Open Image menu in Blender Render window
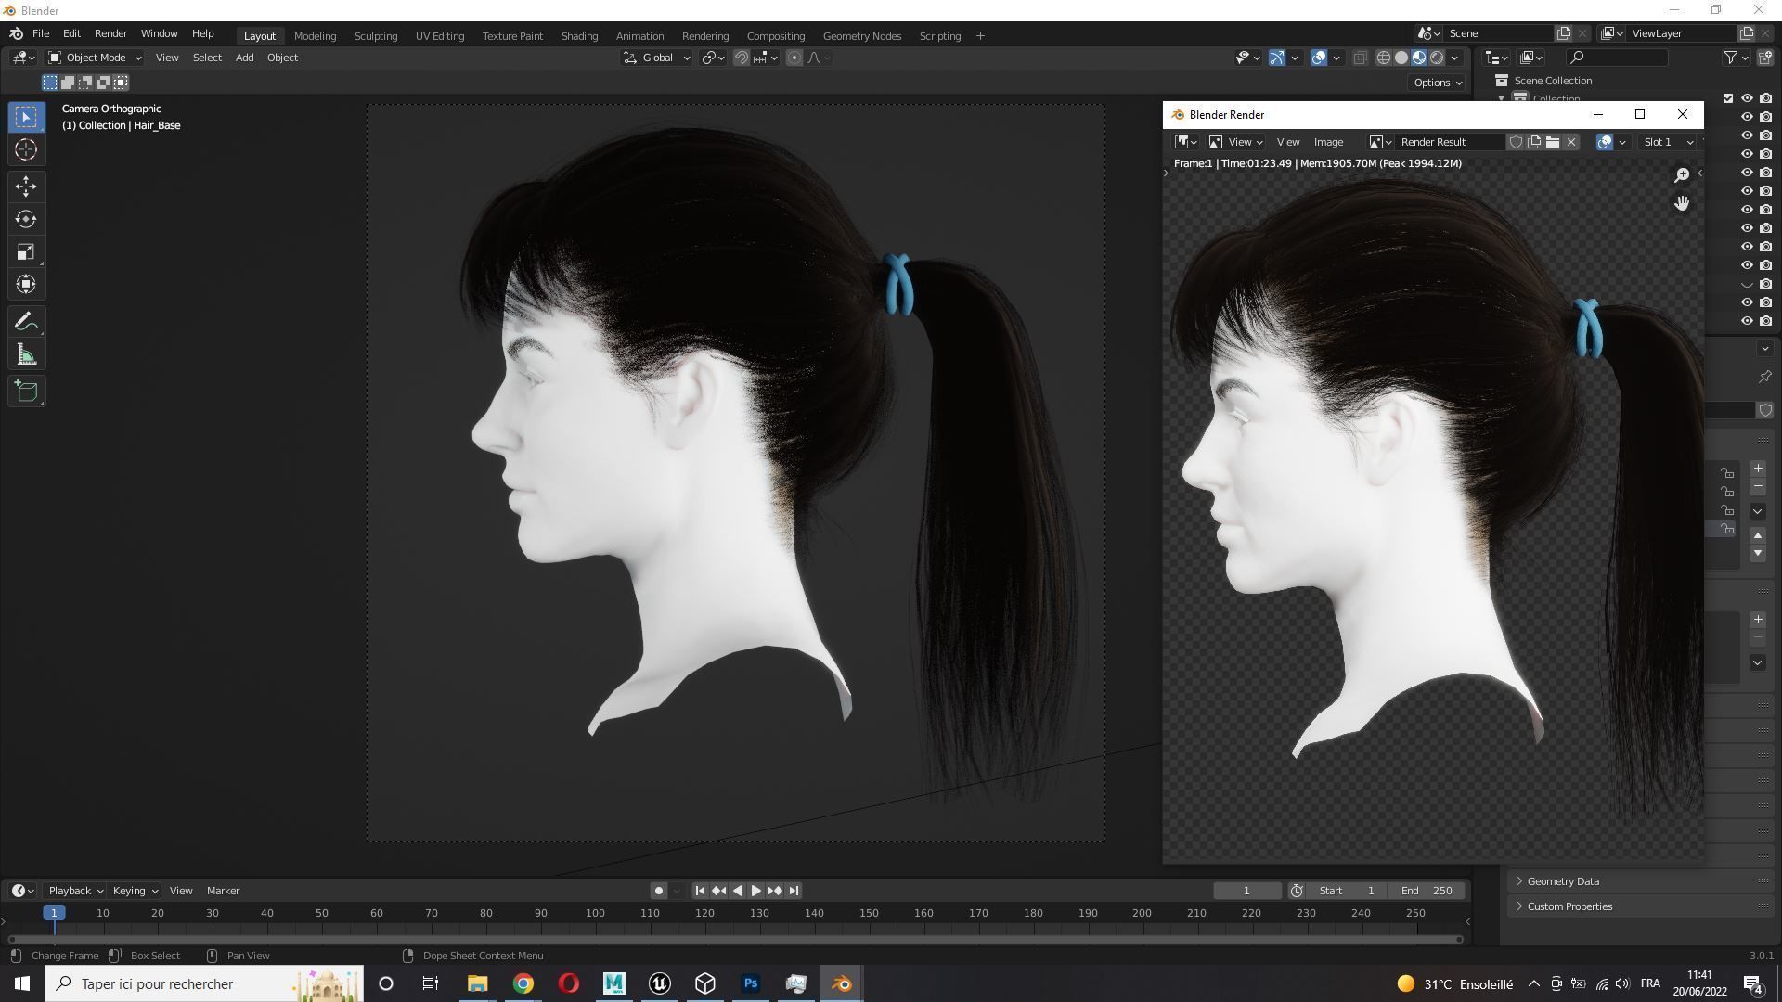This screenshot has height=1002, width=1782. pyautogui.click(x=1328, y=142)
